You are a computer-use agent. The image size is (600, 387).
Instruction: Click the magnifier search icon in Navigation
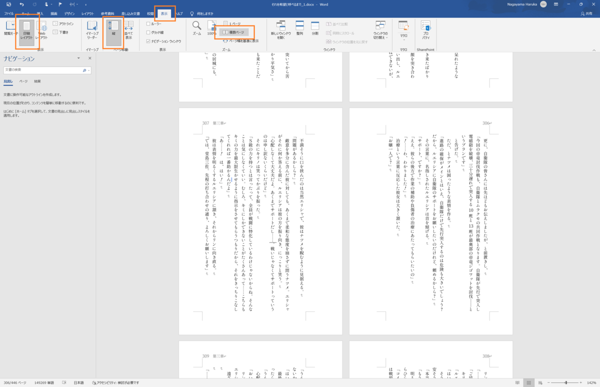click(84, 70)
